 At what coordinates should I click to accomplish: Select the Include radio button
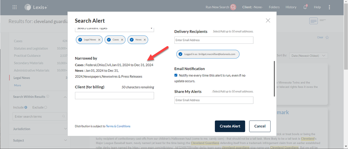(x=26, y=107)
